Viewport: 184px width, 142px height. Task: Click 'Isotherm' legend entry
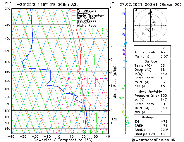(x=84, y=23)
